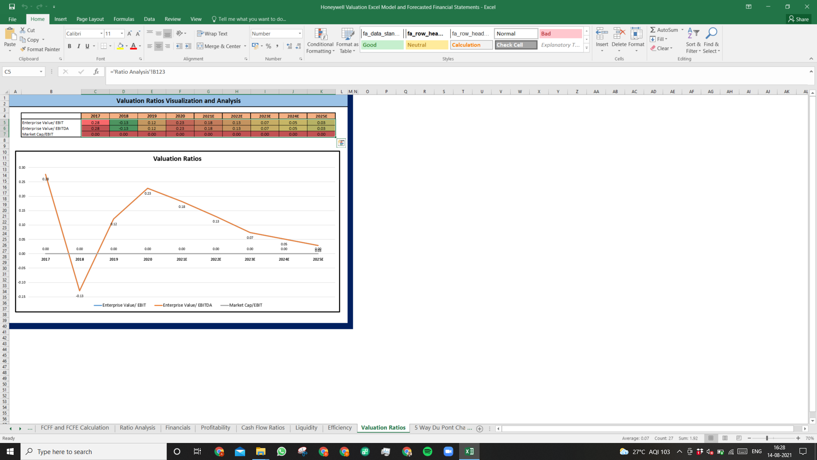Click the Percent Style icon

[269, 46]
